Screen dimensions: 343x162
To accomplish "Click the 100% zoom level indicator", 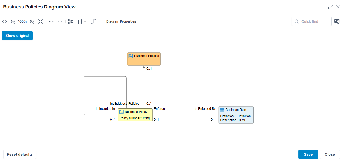I will pos(22,21).
